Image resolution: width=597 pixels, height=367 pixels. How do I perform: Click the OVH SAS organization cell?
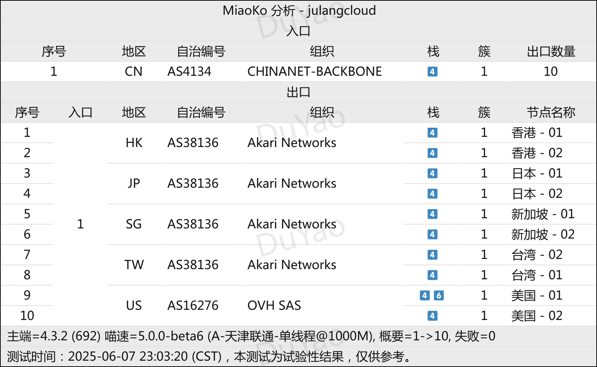pos(274,306)
